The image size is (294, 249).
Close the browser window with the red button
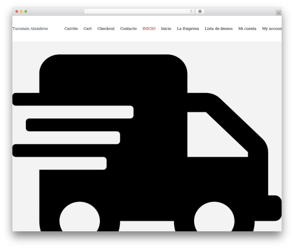17,12
